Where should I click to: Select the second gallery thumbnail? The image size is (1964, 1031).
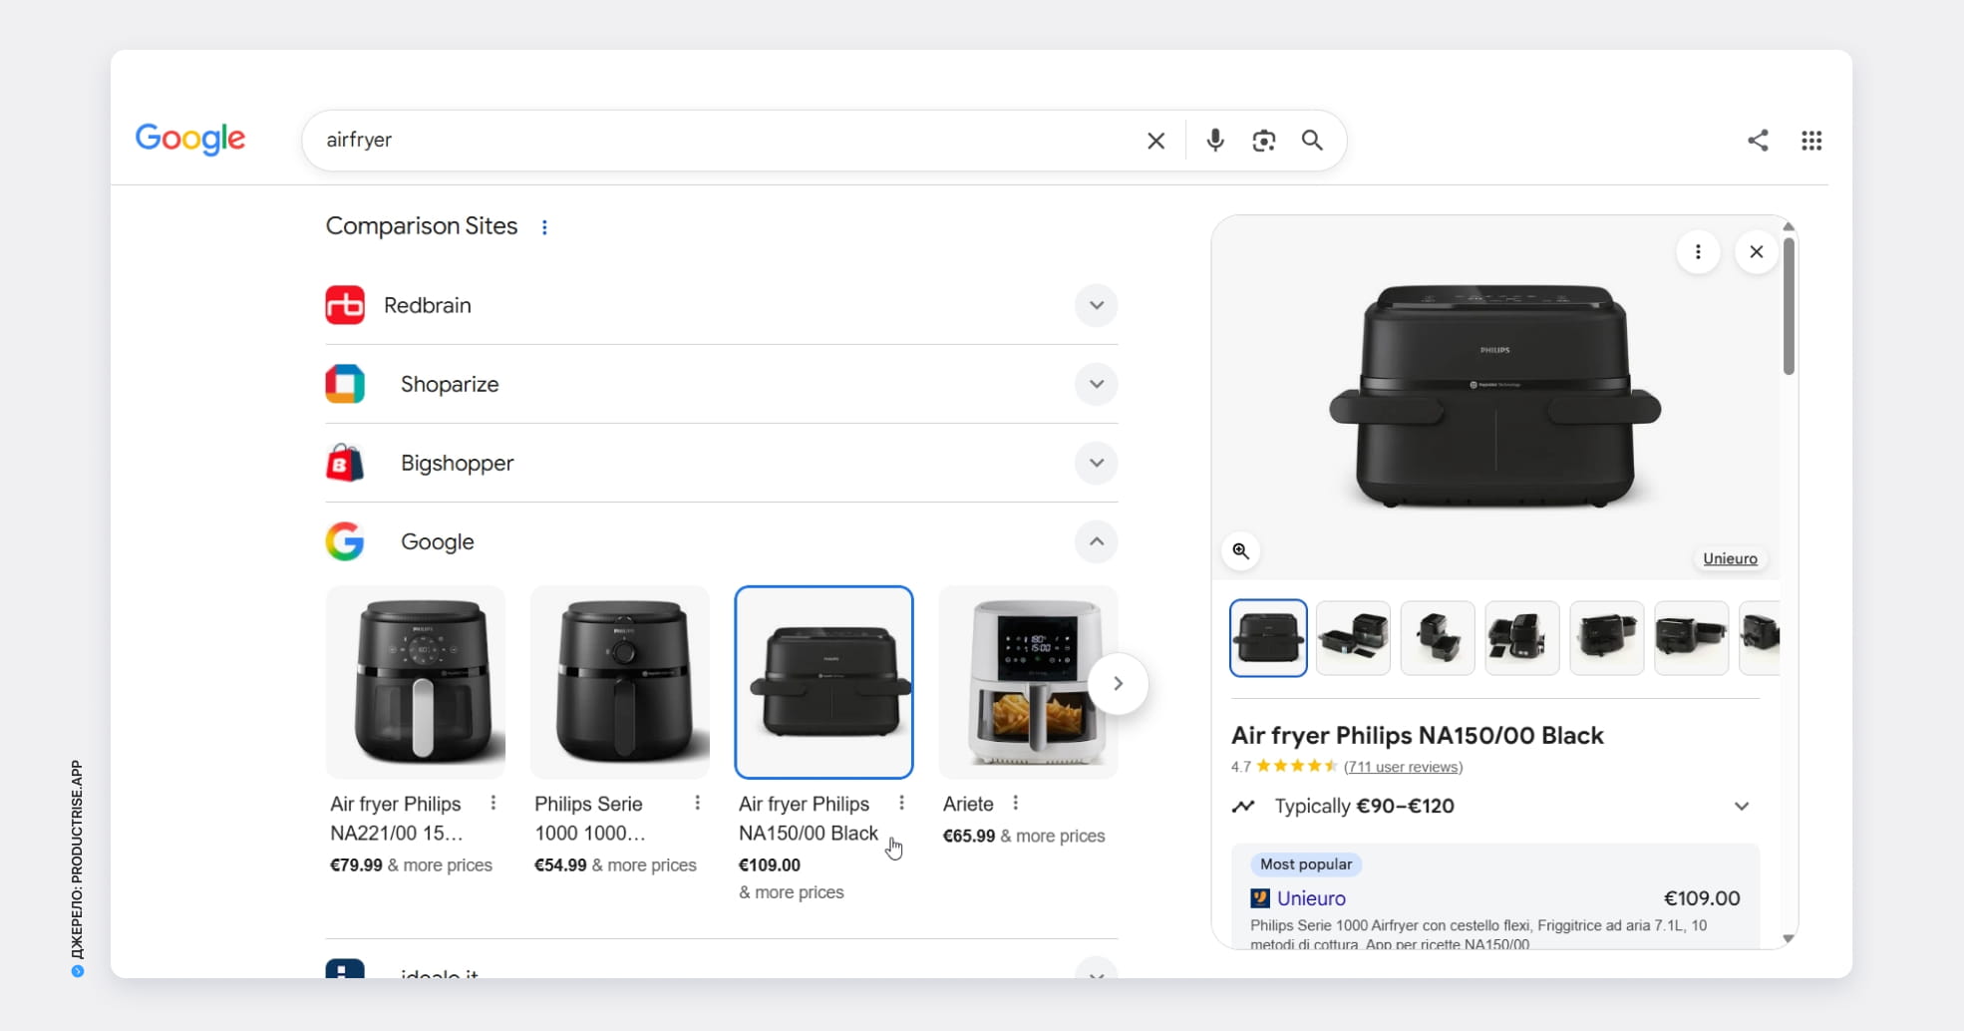[1353, 638]
